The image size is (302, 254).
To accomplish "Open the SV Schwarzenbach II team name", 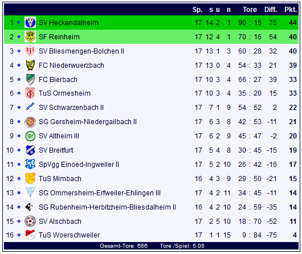I will pos(71,108).
